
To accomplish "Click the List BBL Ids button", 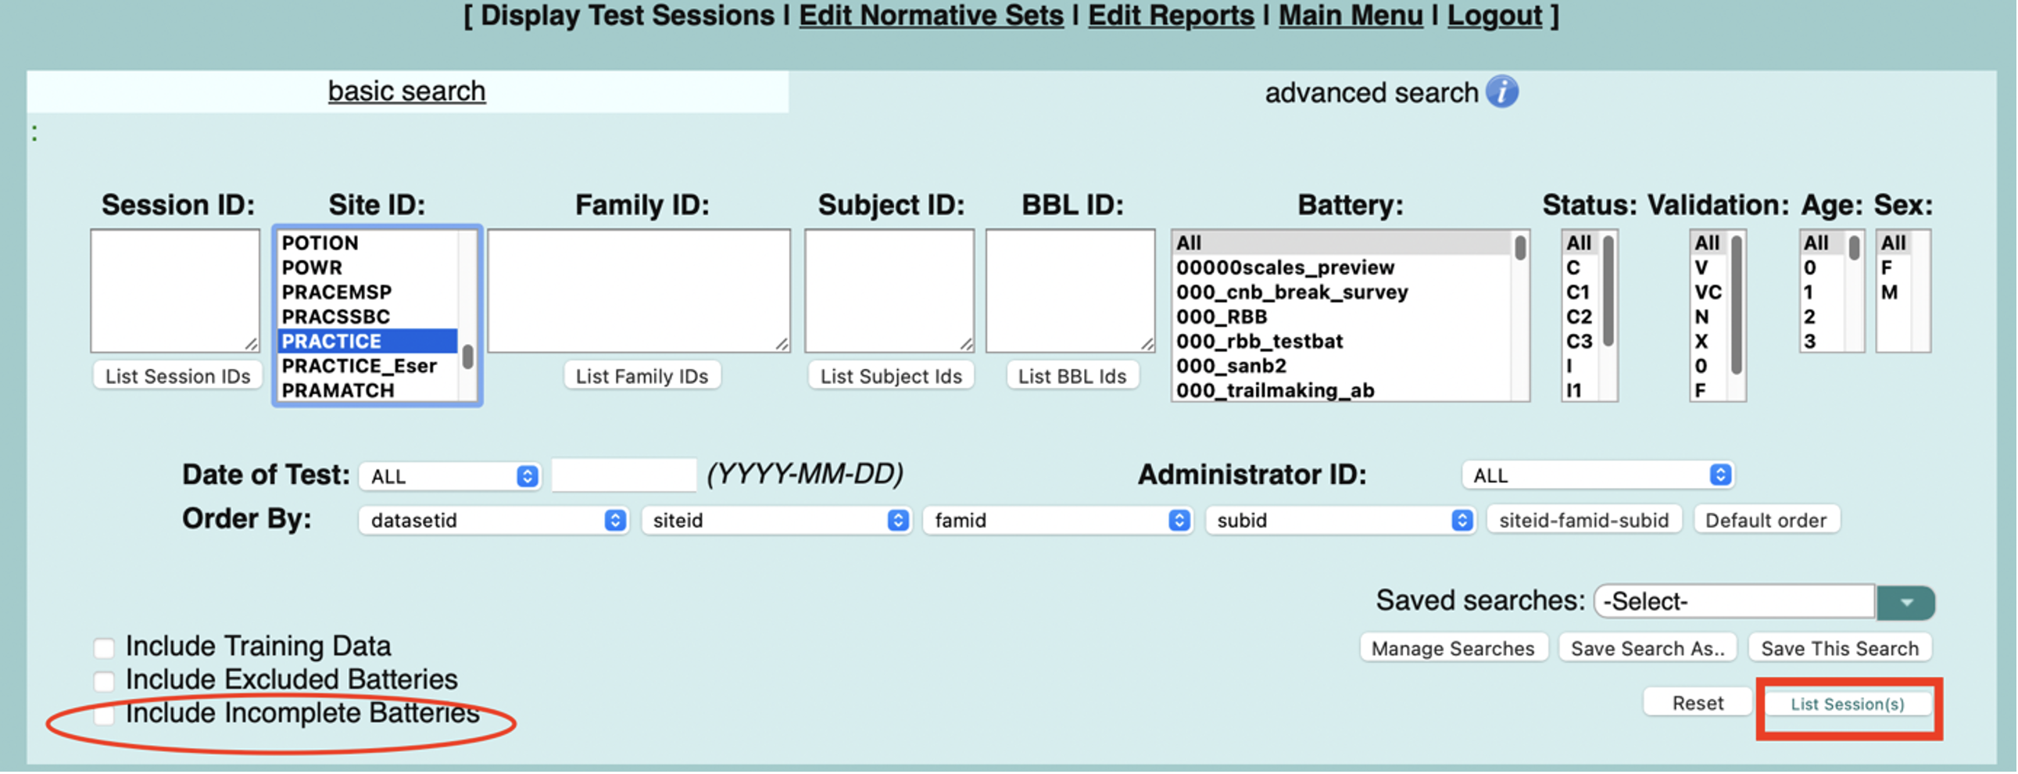I will pyautogui.click(x=1072, y=377).
